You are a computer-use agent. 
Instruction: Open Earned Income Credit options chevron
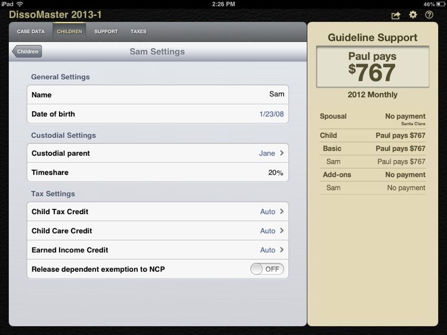pos(282,250)
